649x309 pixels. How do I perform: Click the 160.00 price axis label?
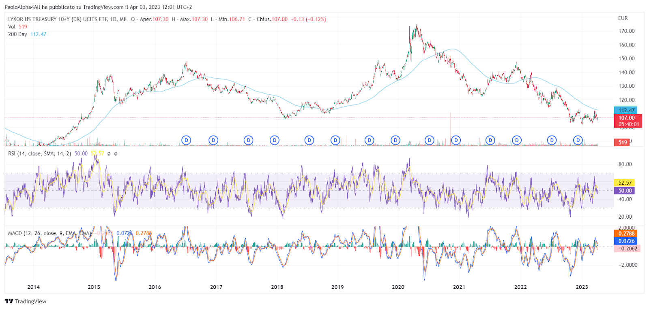[627, 45]
